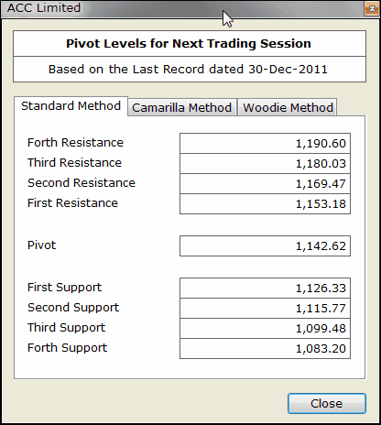Select the Pivot value 1,142.62 field
Screen dimensions: 381x425
265,245
